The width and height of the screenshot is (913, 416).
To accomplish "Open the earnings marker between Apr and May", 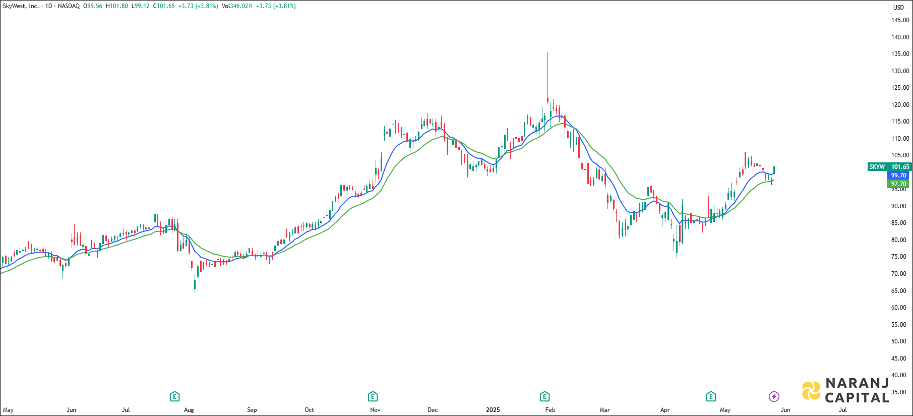I will (x=711, y=396).
